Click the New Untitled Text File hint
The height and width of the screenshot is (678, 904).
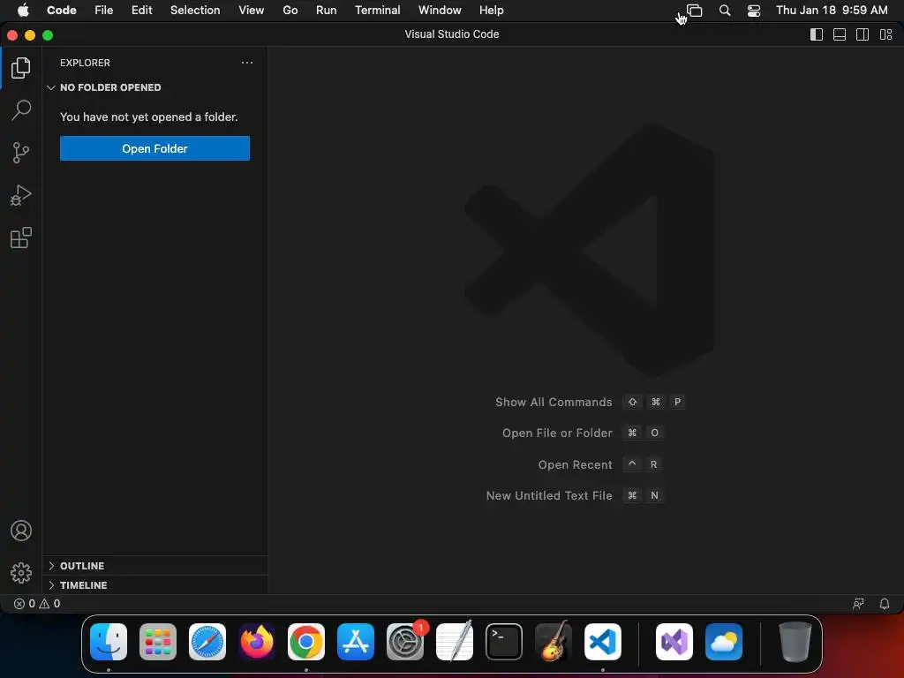point(549,496)
